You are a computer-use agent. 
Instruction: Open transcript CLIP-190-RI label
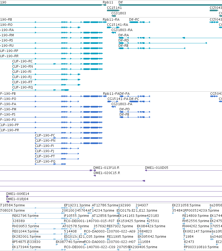[x=22, y=71]
